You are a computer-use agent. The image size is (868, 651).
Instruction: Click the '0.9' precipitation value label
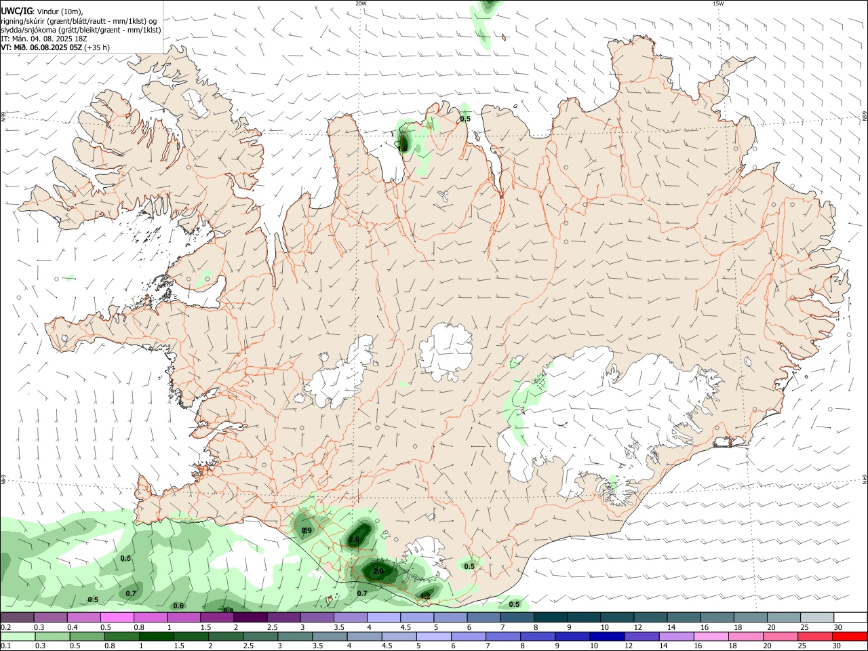[x=307, y=530]
